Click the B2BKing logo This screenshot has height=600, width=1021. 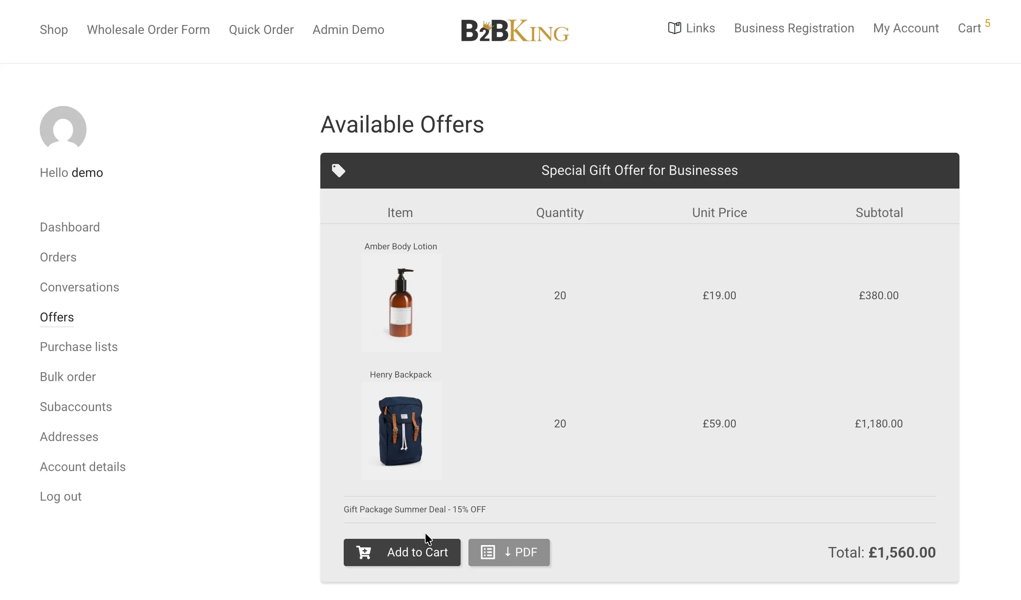(514, 30)
